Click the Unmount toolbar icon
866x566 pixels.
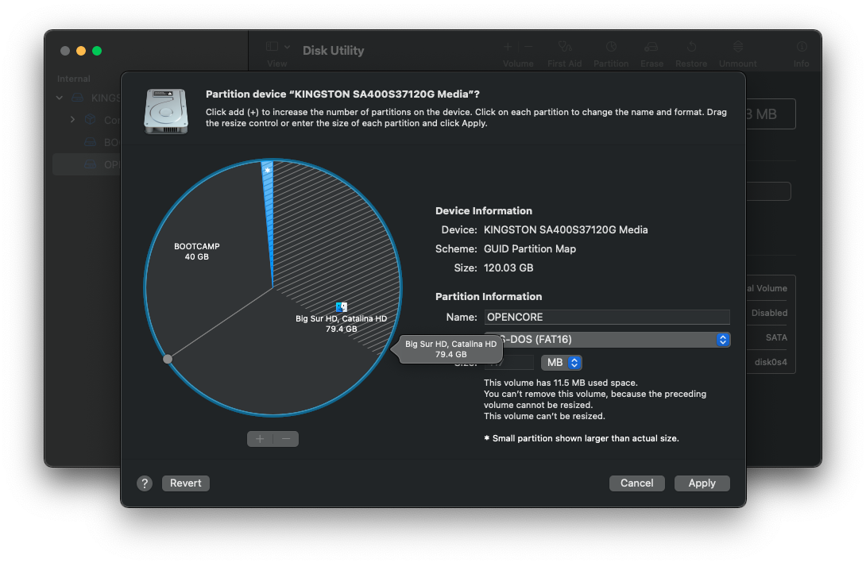pyautogui.click(x=738, y=48)
